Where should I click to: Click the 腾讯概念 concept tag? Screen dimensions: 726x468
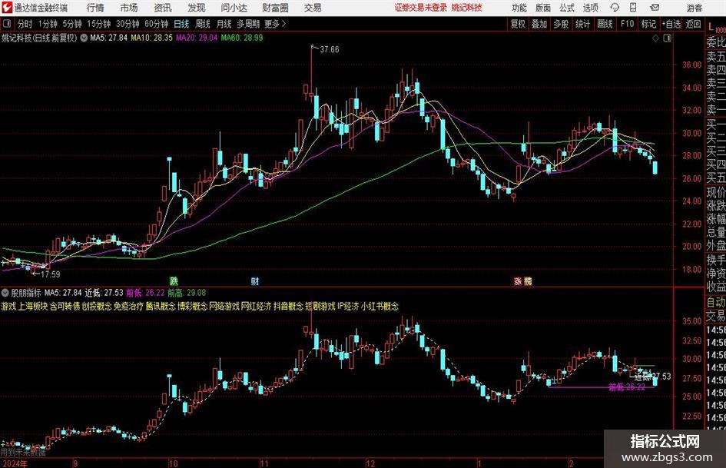click(x=161, y=306)
